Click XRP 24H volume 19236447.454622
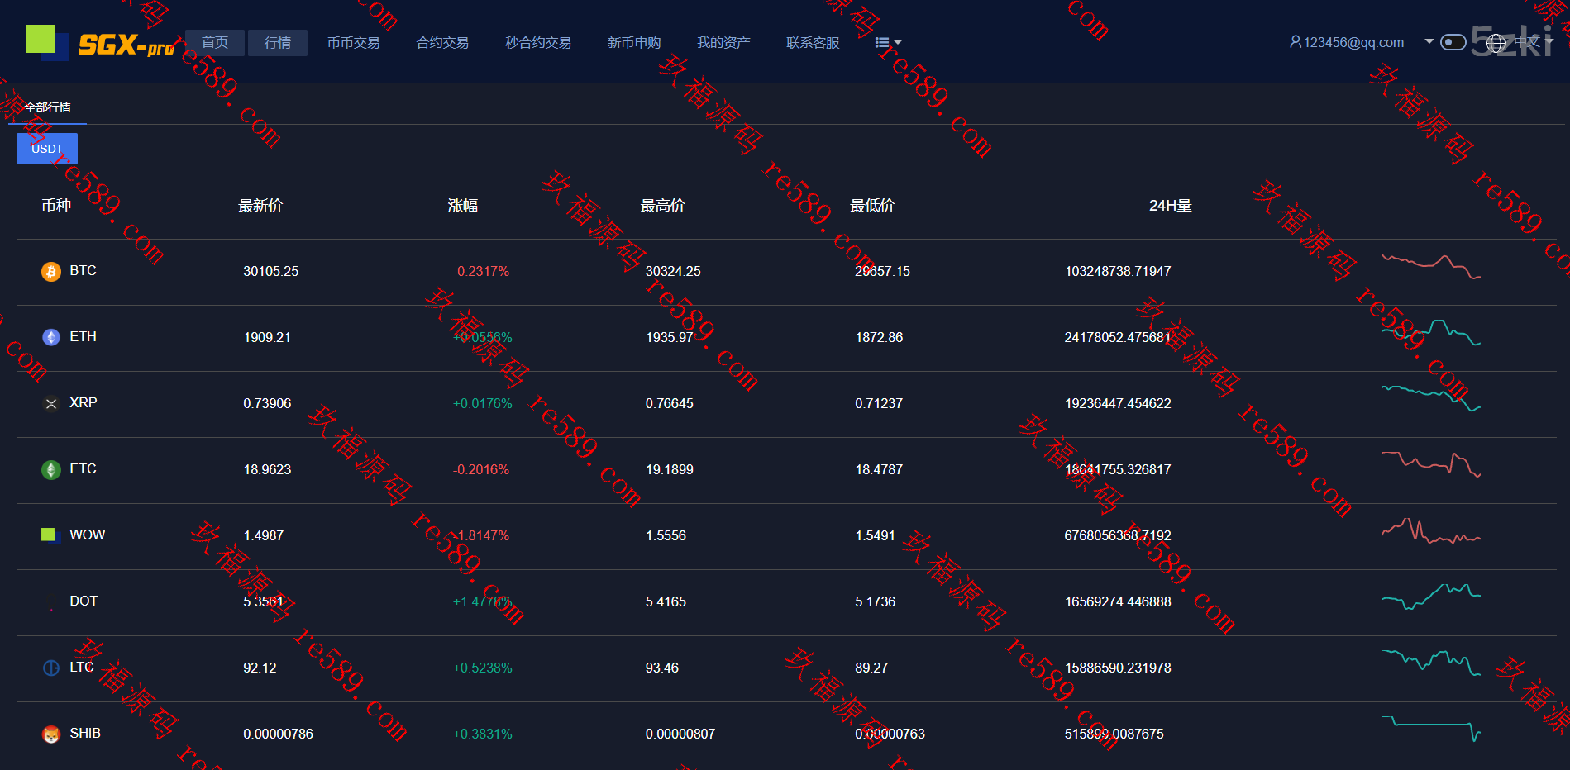Image resolution: width=1570 pixels, height=770 pixels. [x=1118, y=404]
